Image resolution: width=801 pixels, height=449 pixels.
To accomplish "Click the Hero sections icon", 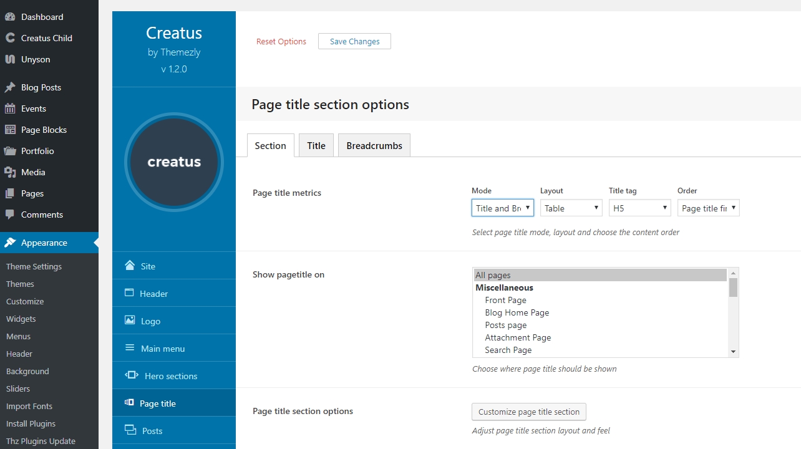I will point(131,375).
